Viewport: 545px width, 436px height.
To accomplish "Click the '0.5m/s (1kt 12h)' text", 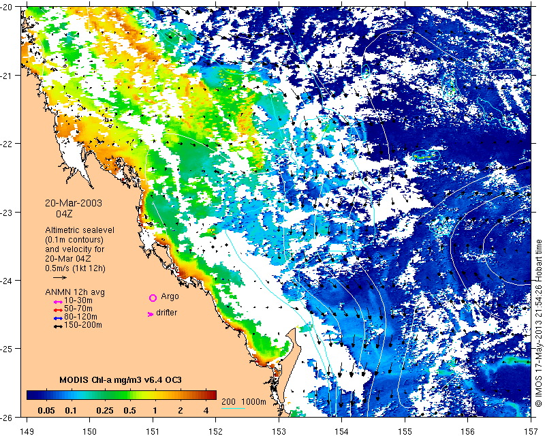I will click(x=76, y=268).
